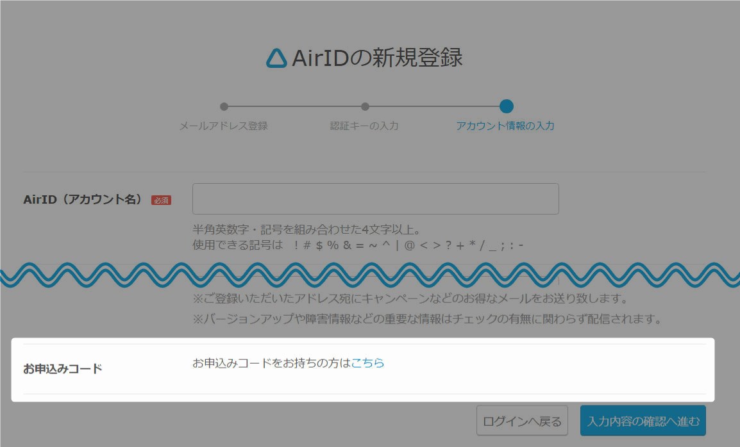Screen dimensions: 740x447
Task: Select the アカウント情報の入力 progress indicator
Action: [506, 106]
